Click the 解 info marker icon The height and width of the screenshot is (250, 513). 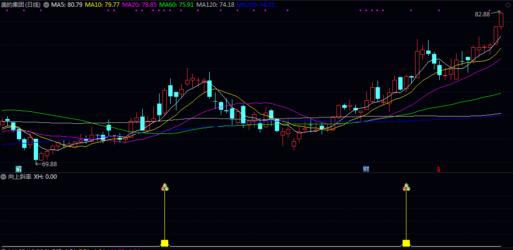coord(18,169)
